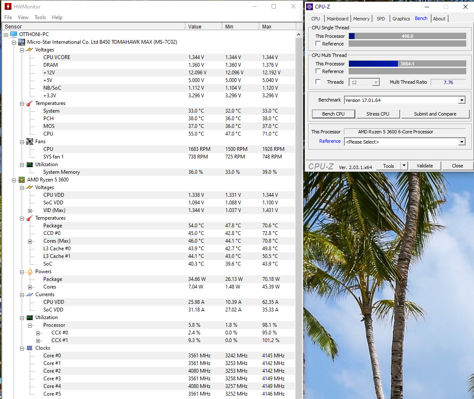Click the Fans section fan icon

30,141
